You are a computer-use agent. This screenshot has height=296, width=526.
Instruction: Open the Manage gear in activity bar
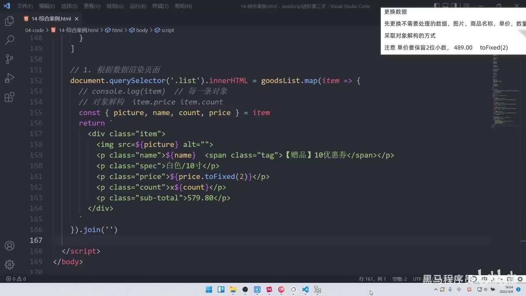pyautogui.click(x=9, y=264)
